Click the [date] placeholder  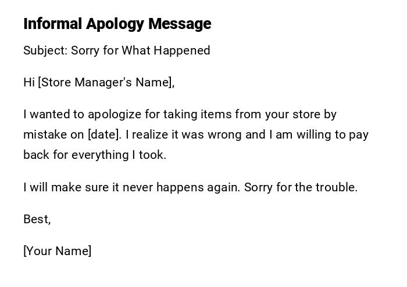tap(105, 135)
